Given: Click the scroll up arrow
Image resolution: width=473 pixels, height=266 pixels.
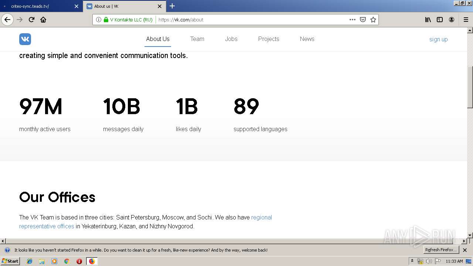Looking at the screenshot, I should point(470,30).
